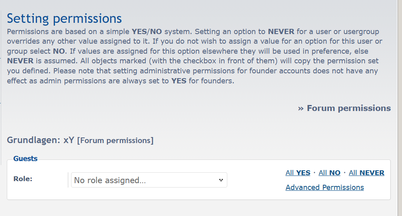402x216 pixels.
Task: Click the 'NEVER is assumed' text
Action: point(35,61)
